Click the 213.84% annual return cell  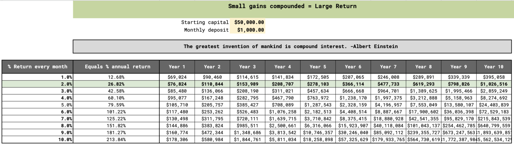tap(117, 140)
